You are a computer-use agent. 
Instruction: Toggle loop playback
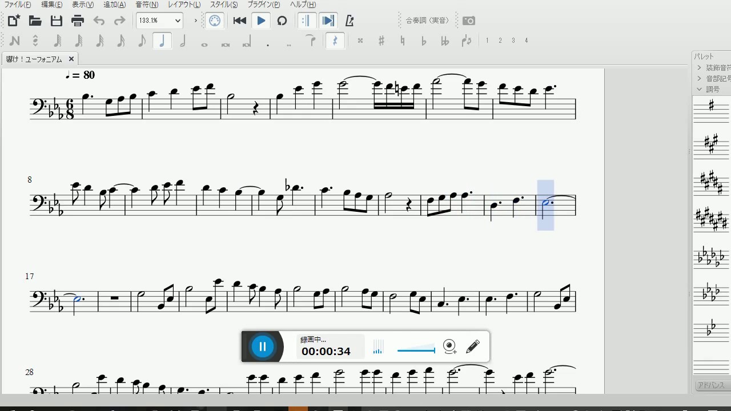tap(282, 21)
